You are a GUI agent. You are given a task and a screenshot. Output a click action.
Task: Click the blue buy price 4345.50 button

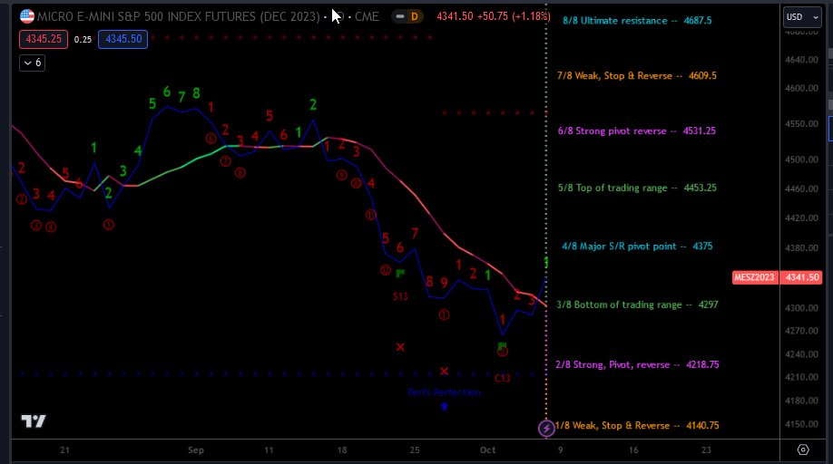[123, 39]
